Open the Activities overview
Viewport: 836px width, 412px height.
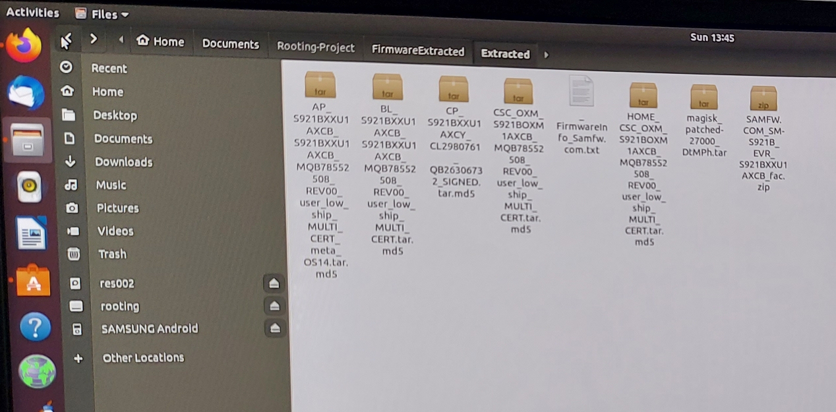click(32, 13)
